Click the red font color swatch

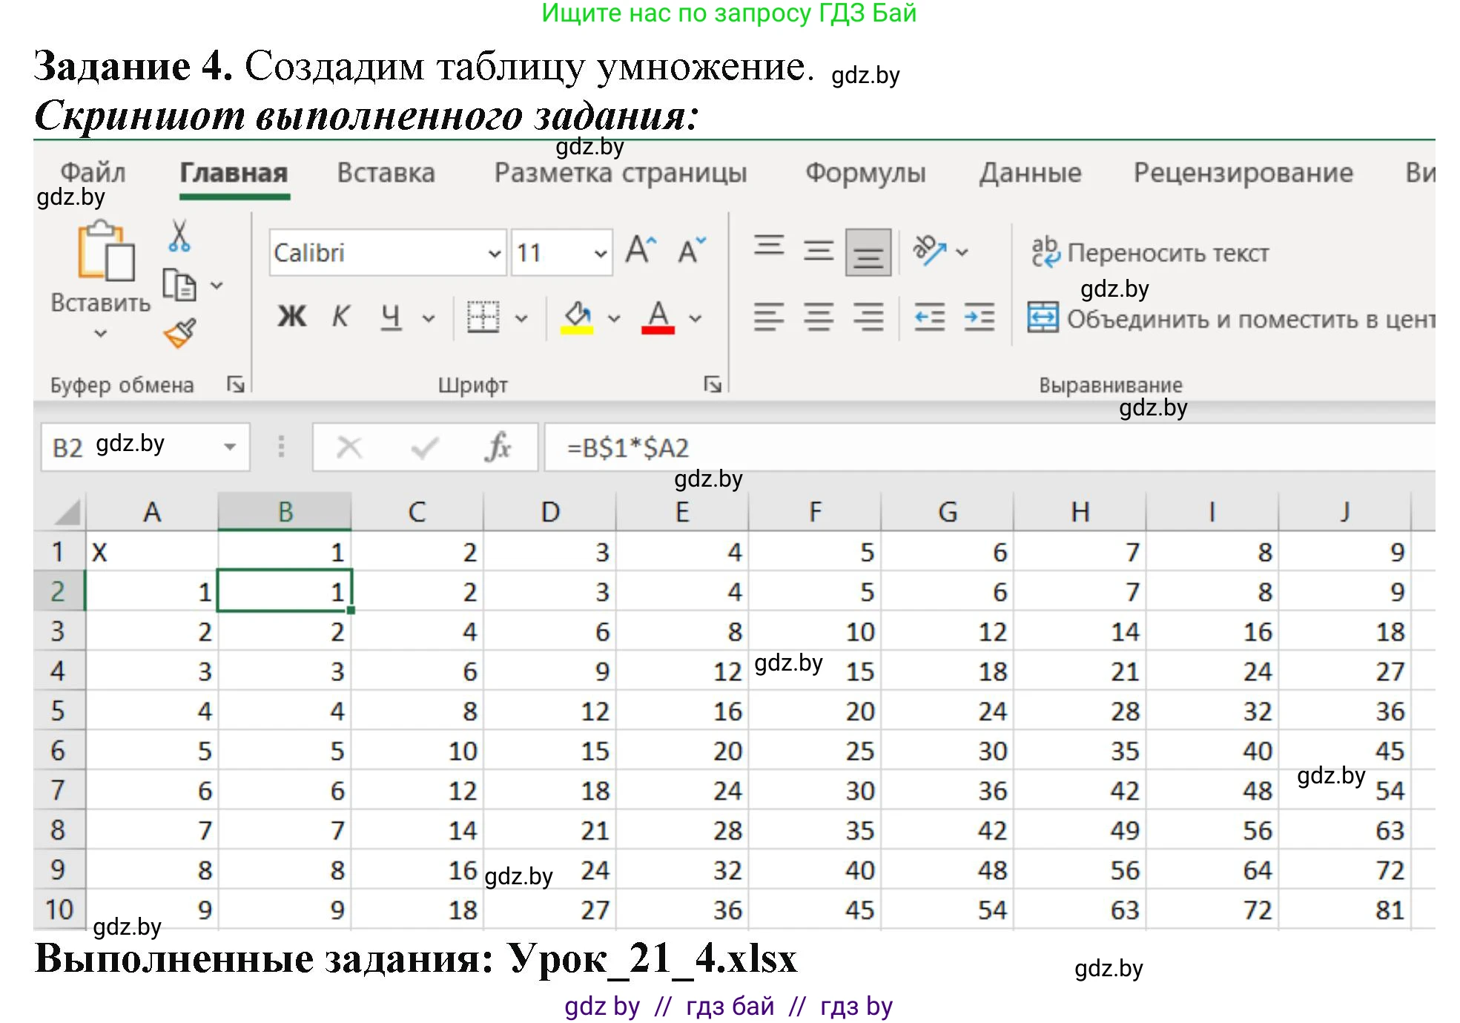[658, 330]
